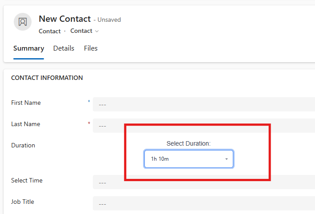
Task: Switch to the Summary tab
Action: click(x=29, y=48)
